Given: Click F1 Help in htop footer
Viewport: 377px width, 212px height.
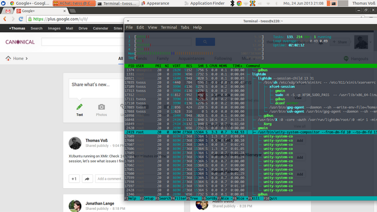Looking at the screenshot, I should coord(130,199).
